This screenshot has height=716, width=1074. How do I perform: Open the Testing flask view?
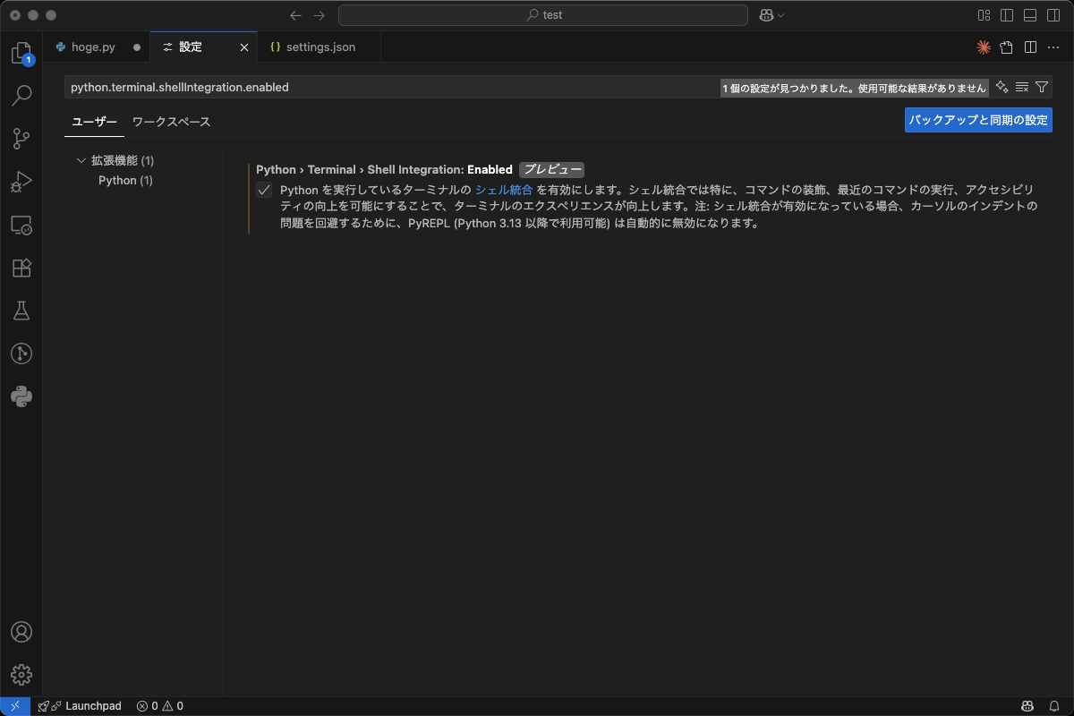click(x=21, y=311)
